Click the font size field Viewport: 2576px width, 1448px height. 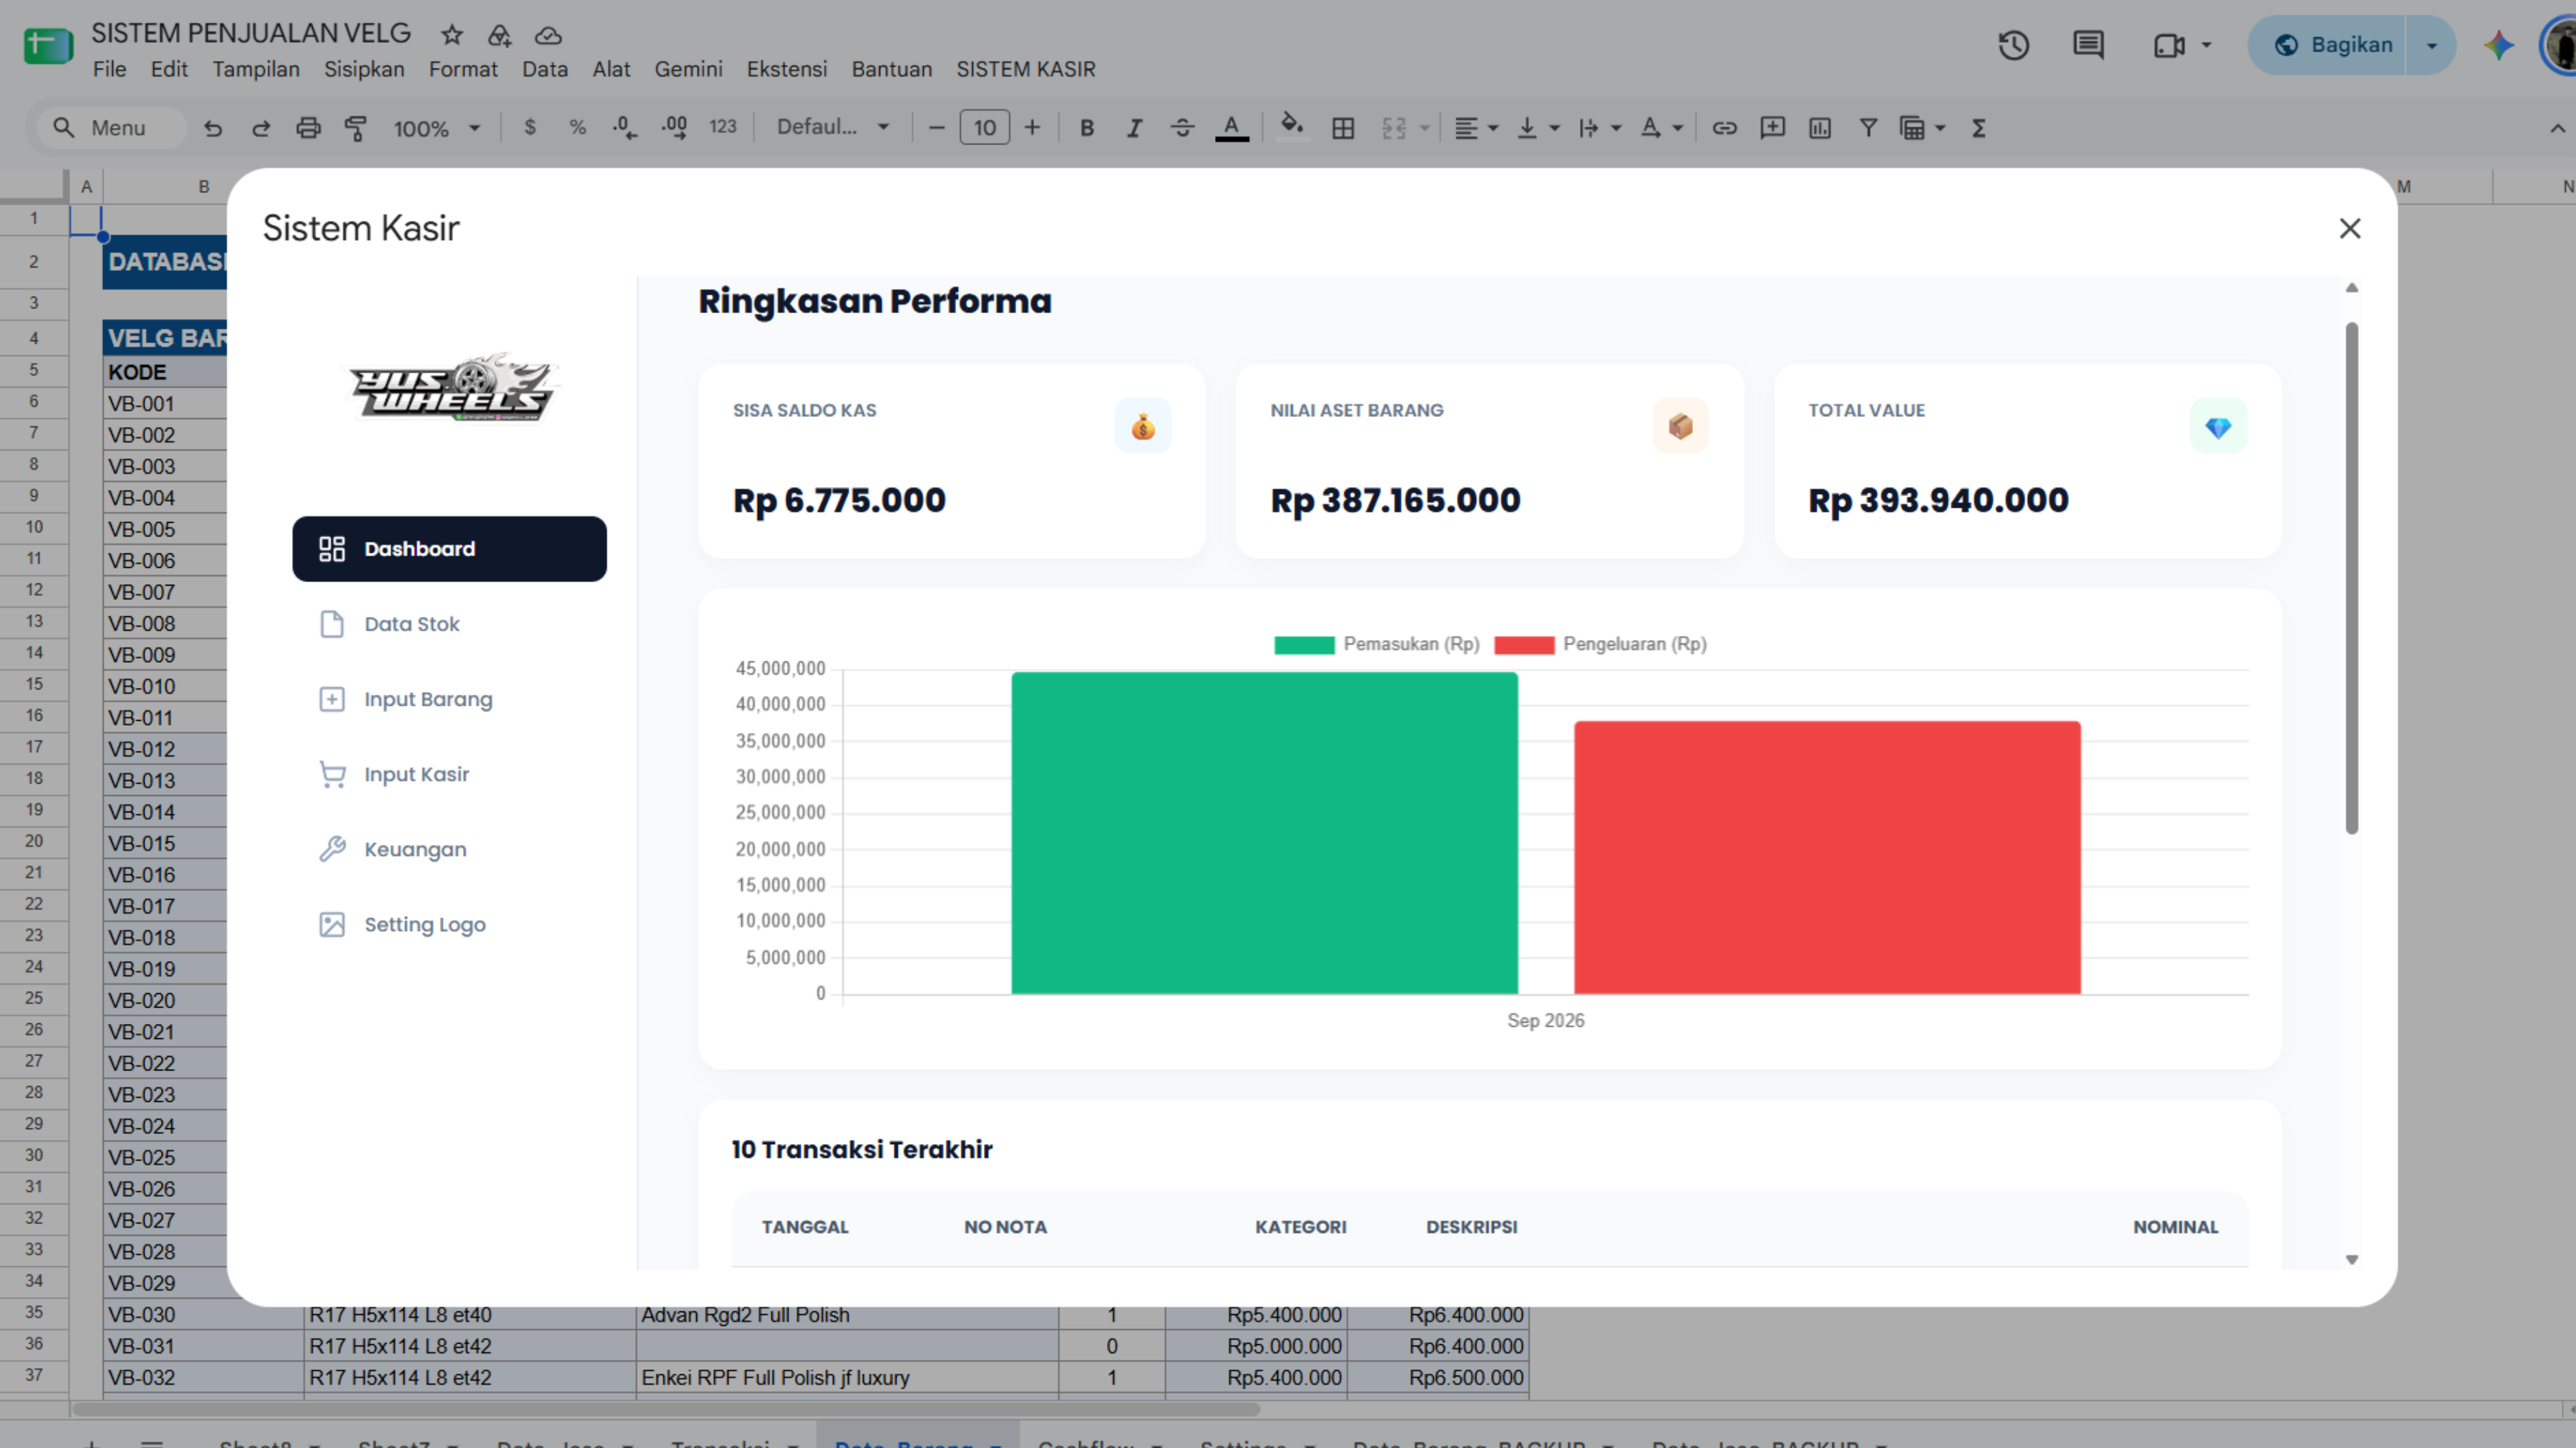pyautogui.click(x=985, y=128)
